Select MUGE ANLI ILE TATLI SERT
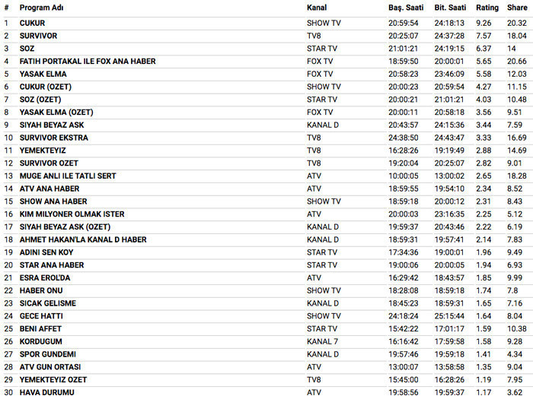 (68, 176)
